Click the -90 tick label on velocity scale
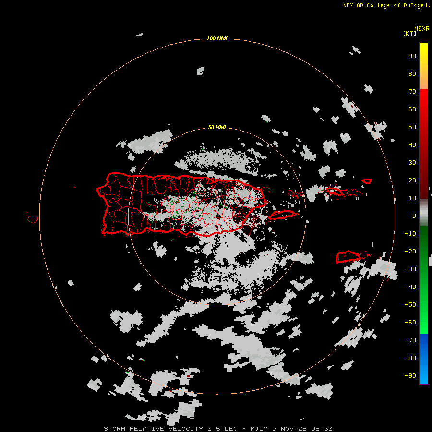This screenshot has width=432, height=432. (410, 375)
